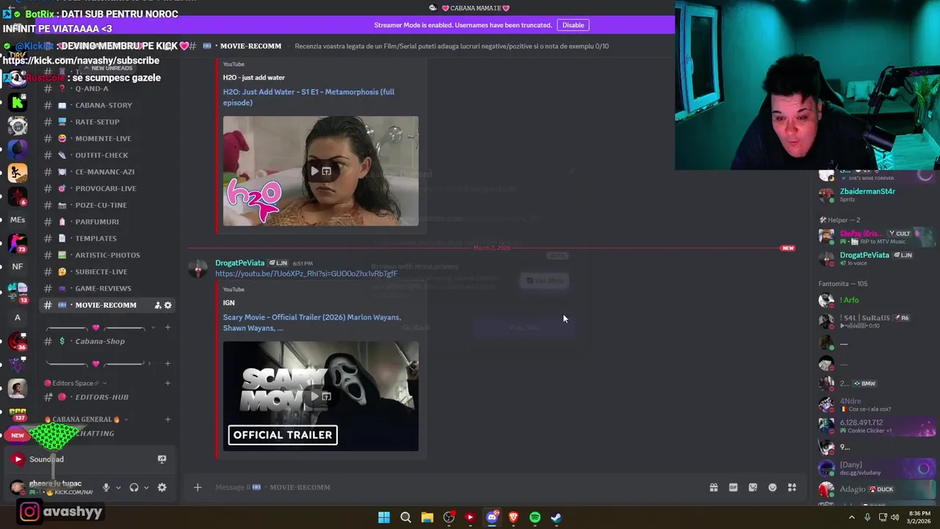
Task: Open the PROVOCARI-LIVE channel
Action: 107,188
